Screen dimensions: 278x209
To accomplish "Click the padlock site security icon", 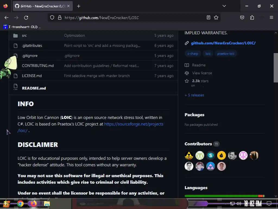I will [60, 18].
